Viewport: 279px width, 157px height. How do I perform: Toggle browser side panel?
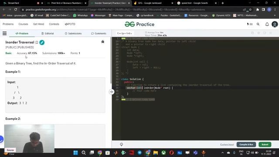pos(263,10)
